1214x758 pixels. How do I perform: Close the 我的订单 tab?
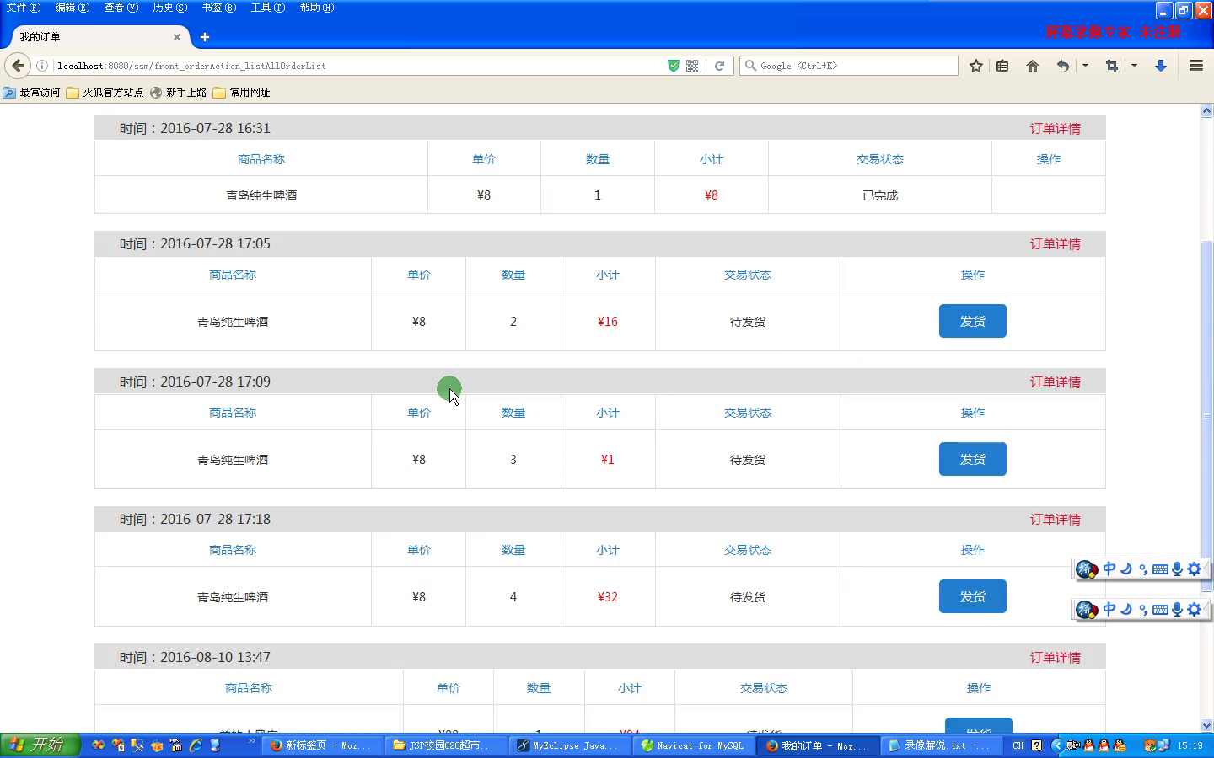point(177,37)
